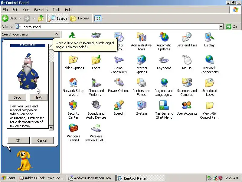Click the Control Panel taskbar button
Image resolution: width=242 pixels, height=182 pixels.
[x=140, y=178]
